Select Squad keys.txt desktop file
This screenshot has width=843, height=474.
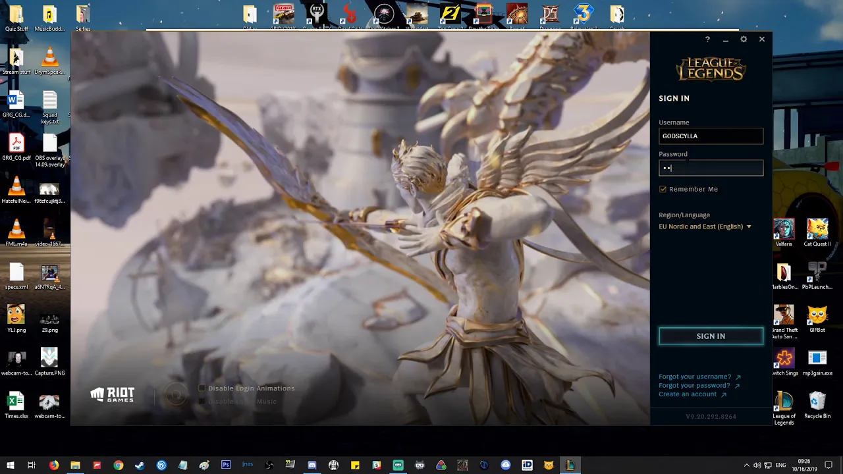[x=50, y=107]
